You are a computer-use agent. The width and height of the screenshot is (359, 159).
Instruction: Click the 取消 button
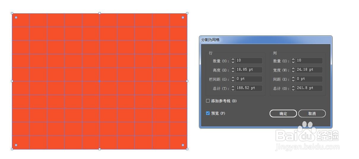click(312, 113)
